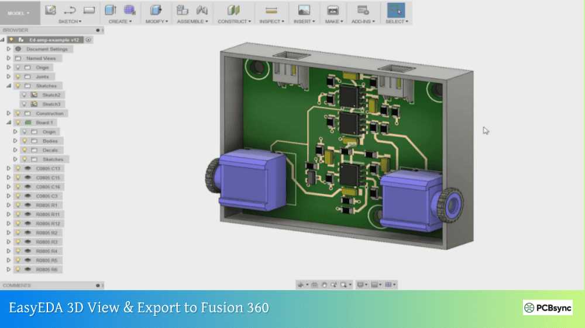The width and height of the screenshot is (585, 328).
Task: Expand the Decals folder
Action: click(x=15, y=150)
